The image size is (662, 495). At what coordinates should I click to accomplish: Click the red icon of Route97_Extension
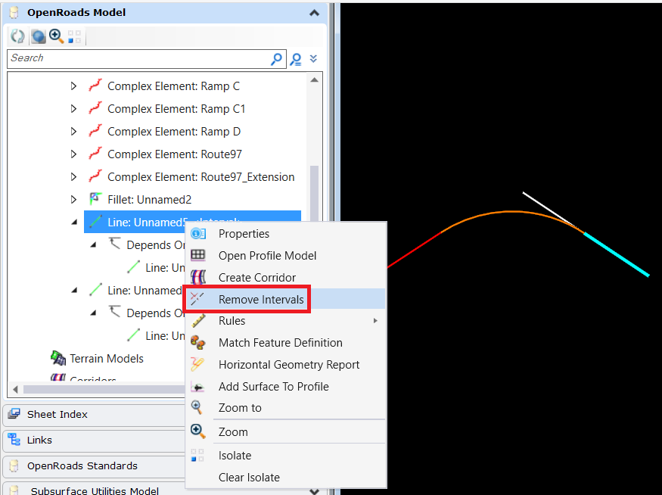pos(95,176)
